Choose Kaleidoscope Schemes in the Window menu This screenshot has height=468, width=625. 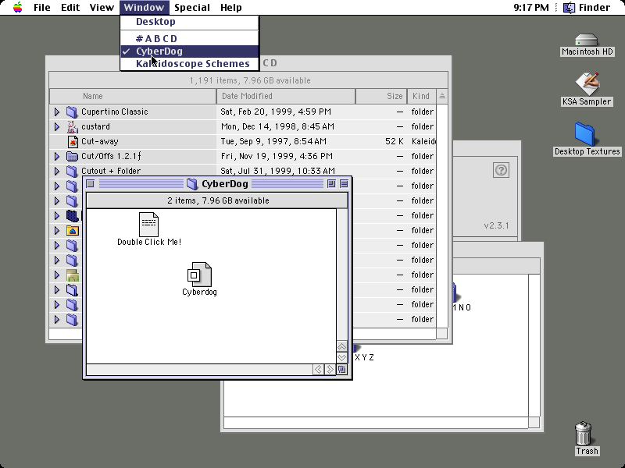coord(189,64)
